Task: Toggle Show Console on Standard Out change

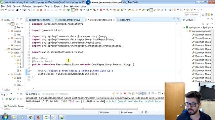Action: (x=140, y=93)
